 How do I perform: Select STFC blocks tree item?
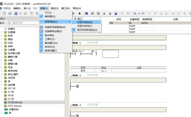click(15, 106)
